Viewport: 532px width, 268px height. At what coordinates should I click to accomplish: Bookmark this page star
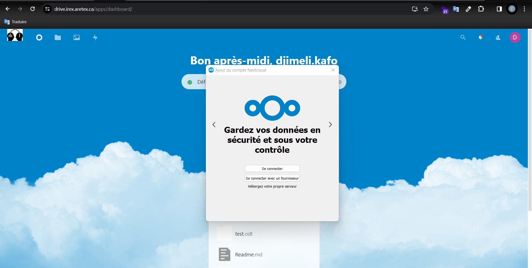coord(426,9)
